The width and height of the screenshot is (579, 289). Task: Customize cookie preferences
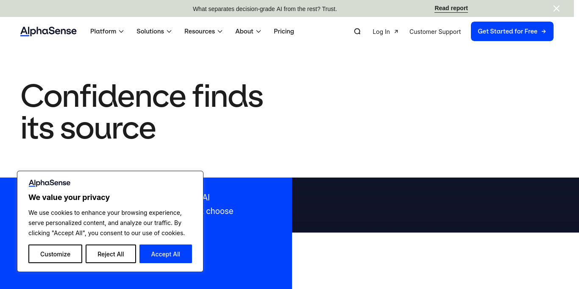[x=55, y=254]
